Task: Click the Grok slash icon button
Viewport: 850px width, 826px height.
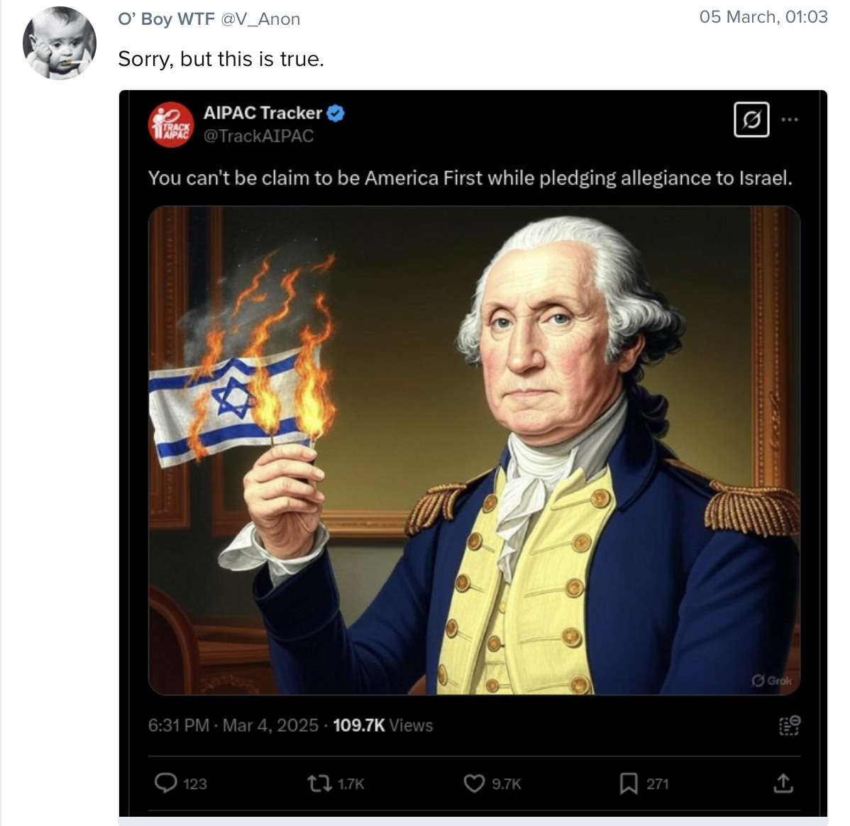Action: (x=751, y=119)
